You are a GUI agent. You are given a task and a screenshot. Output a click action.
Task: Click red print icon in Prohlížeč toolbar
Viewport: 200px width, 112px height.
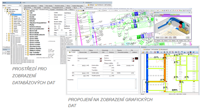click(155, 52)
